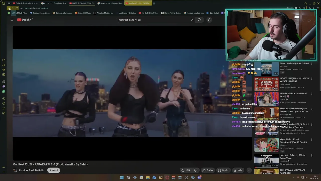Open options for Playstation'da Büyük Değişim video

point(312,109)
